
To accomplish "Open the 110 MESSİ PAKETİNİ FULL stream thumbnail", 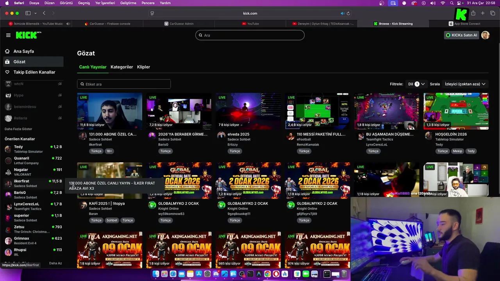I will coord(318,111).
